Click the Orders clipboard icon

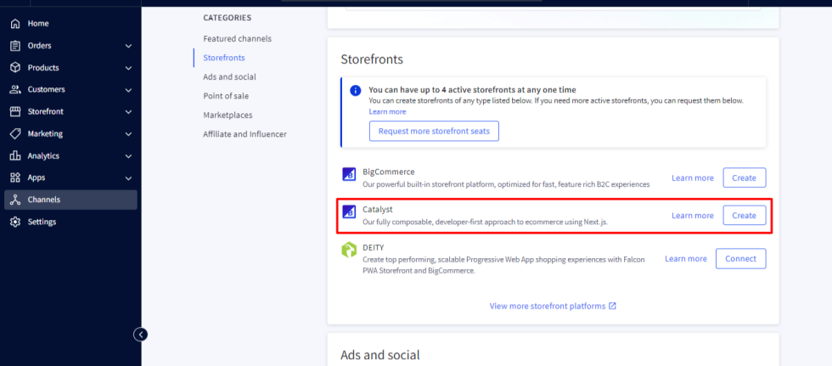click(15, 46)
